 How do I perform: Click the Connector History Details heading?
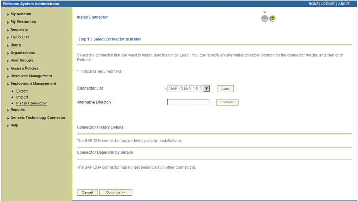[x=100, y=127]
